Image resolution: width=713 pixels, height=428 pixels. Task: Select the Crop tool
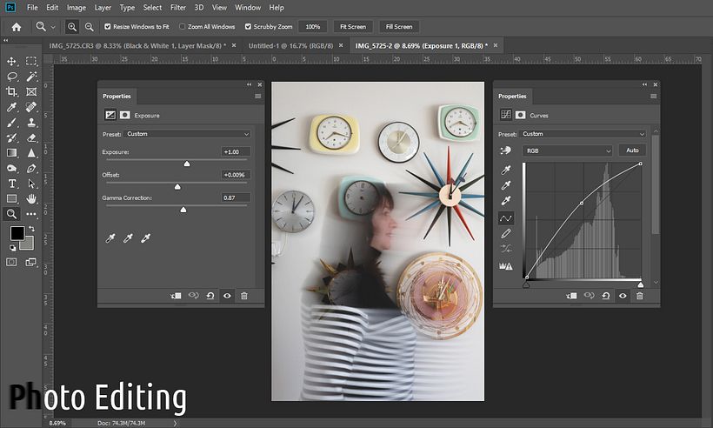pos(12,91)
